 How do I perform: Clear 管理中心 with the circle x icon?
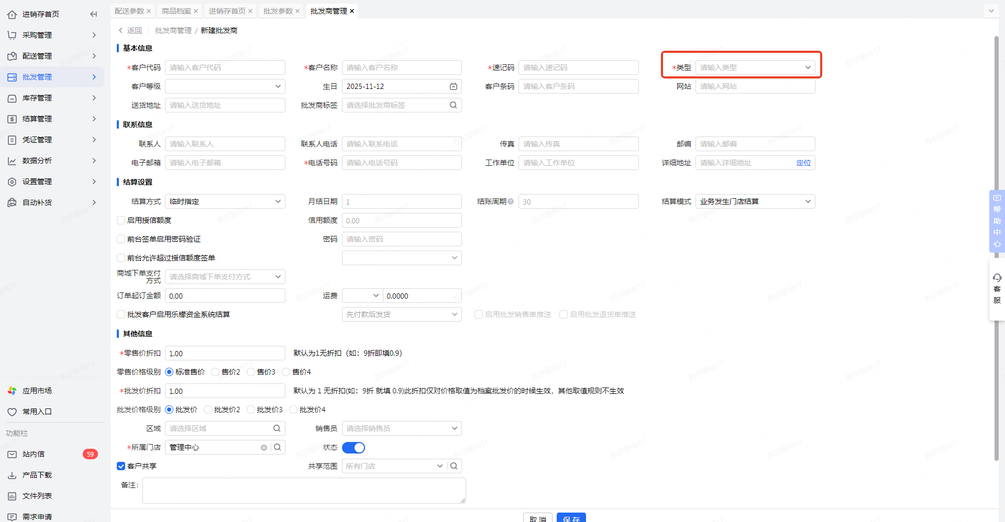[x=264, y=448]
